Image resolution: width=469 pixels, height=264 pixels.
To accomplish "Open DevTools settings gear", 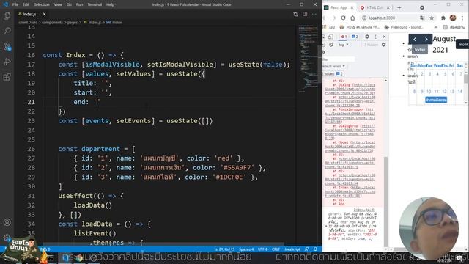I will 367,37.
